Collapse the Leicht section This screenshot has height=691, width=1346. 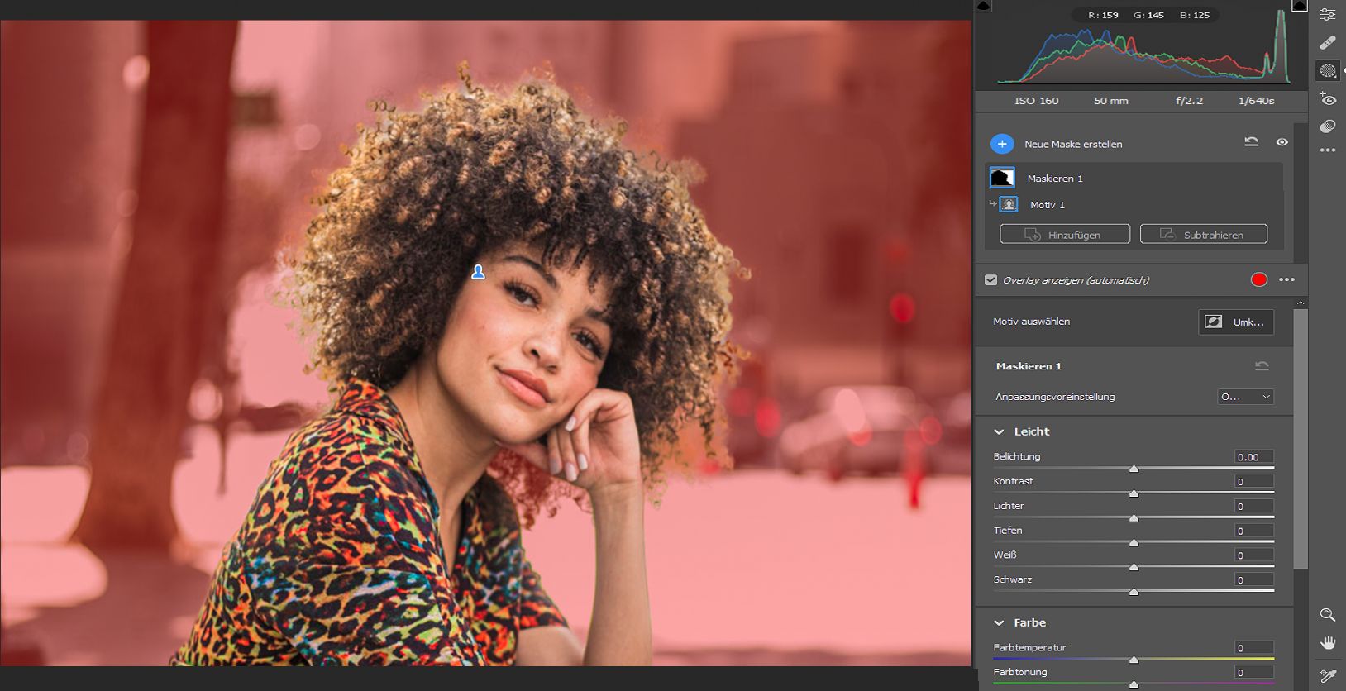1000,431
